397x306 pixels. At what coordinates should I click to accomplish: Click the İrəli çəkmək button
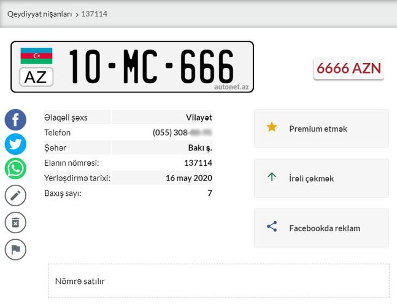point(322,178)
